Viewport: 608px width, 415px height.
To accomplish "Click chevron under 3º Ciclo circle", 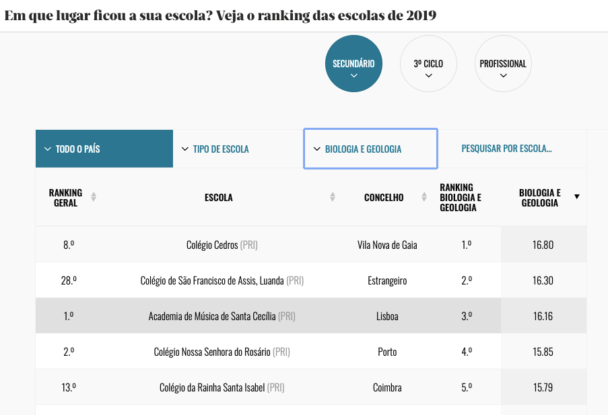I will pos(428,75).
